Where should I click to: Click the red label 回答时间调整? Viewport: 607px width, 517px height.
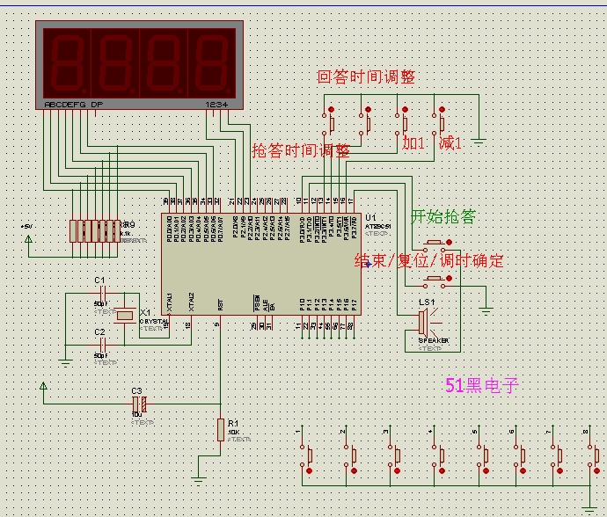[366, 77]
